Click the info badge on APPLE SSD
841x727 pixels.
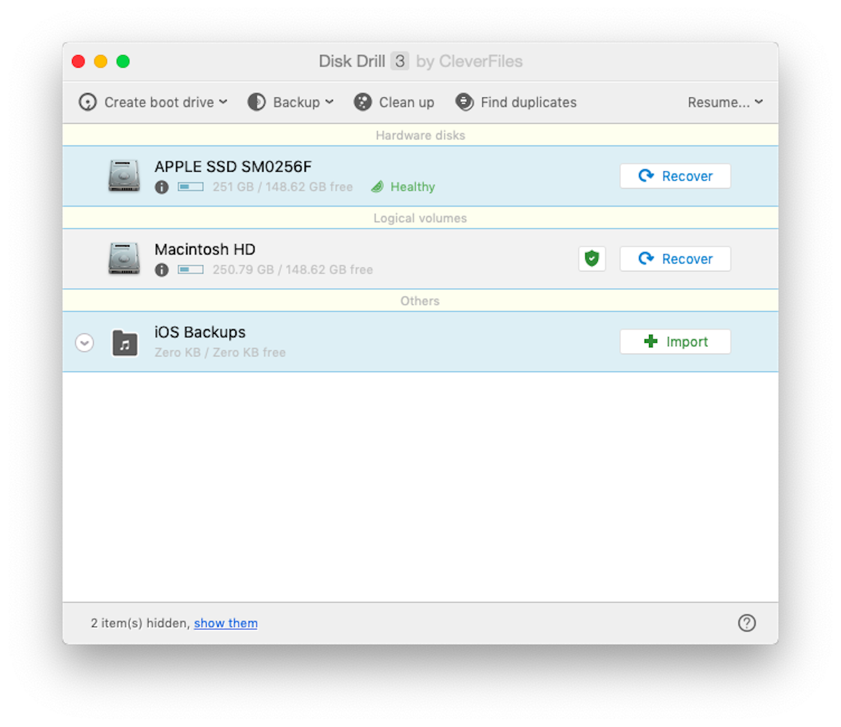click(162, 186)
